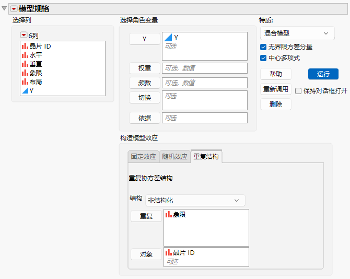Open the 结构 dropdown showing 非结构化
The image size is (350, 279).
coord(195,201)
